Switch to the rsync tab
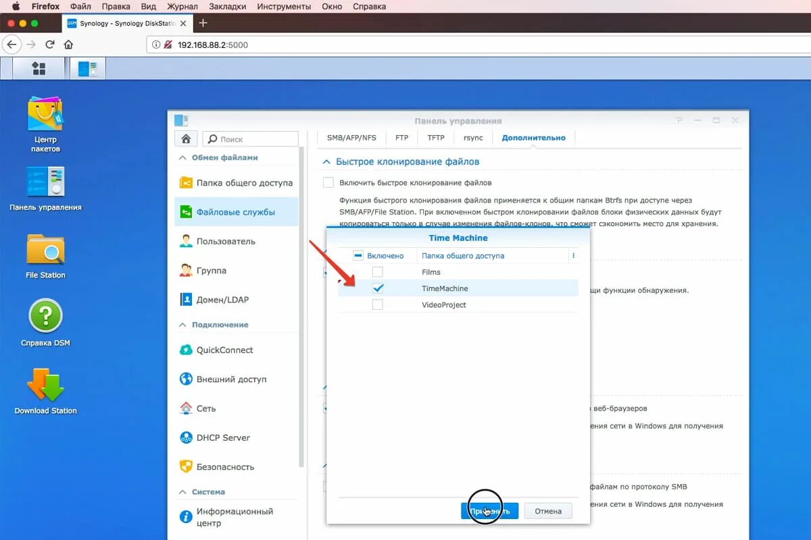The image size is (811, 540). 473,138
